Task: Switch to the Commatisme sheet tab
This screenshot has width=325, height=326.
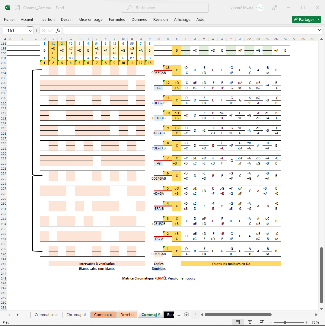Action: pos(46,315)
